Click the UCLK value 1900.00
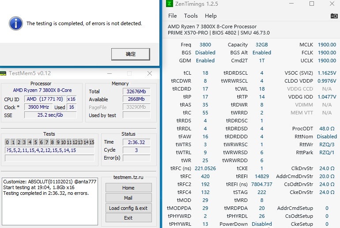Viewport: 340px width, 228px height. [327, 61]
